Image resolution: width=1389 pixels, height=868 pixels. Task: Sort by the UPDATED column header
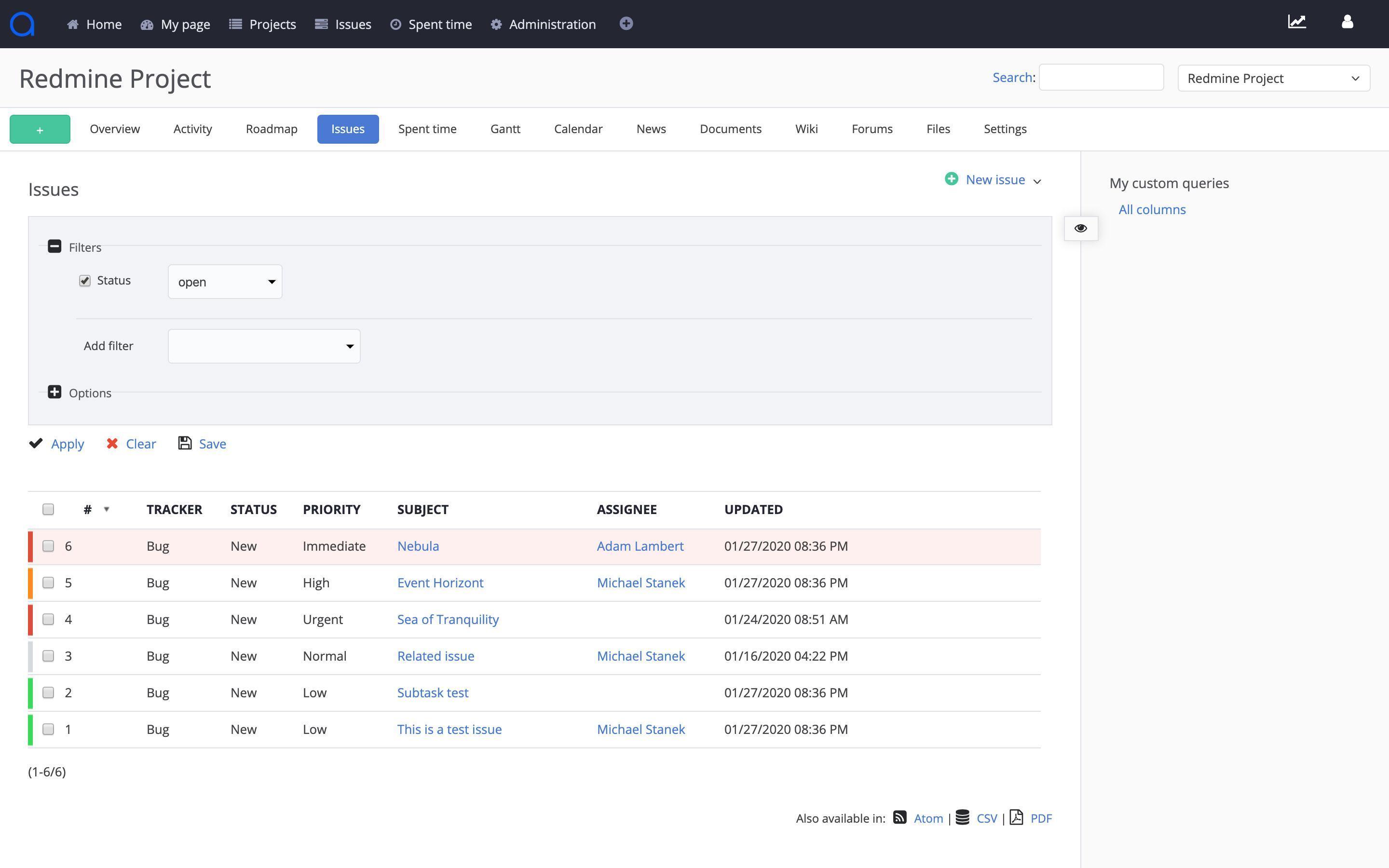point(753,509)
